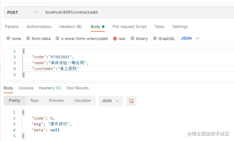The width and height of the screenshot is (234, 141).
Task: Show the response in Raw view
Action: (35, 101)
